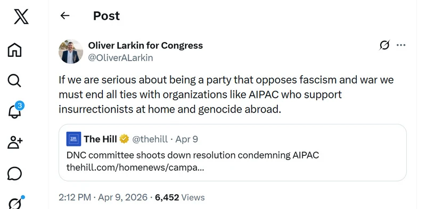Open Oliver Larkin for Congress display name
This screenshot has width=426, height=209.
[x=145, y=45]
